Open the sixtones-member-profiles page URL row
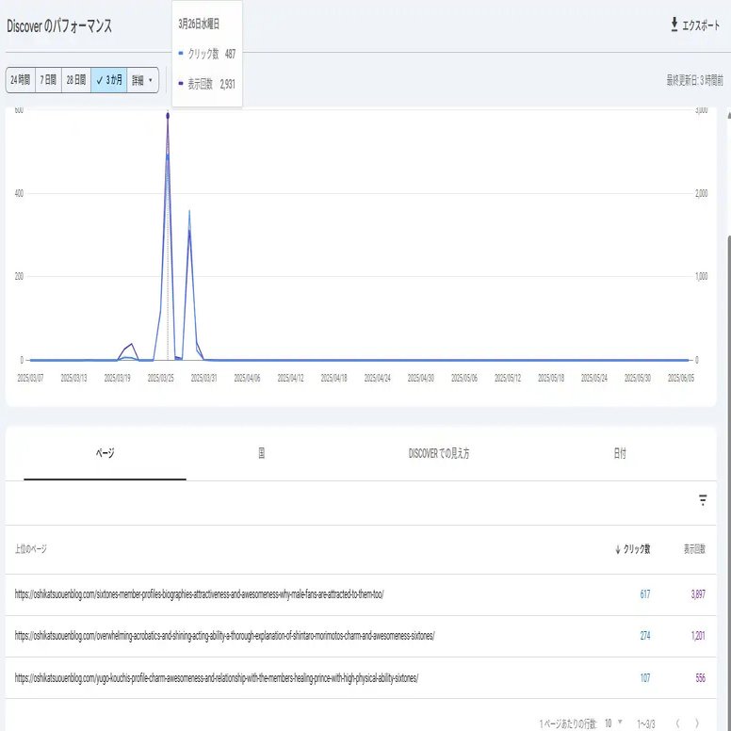The width and height of the screenshot is (731, 731). pos(199,594)
